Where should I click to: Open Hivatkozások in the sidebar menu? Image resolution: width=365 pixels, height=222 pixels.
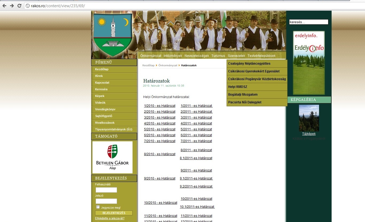point(114,123)
